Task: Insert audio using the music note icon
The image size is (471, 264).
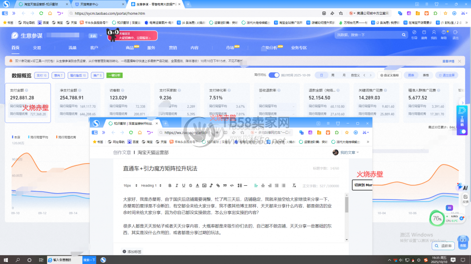Action: click(x=211, y=186)
